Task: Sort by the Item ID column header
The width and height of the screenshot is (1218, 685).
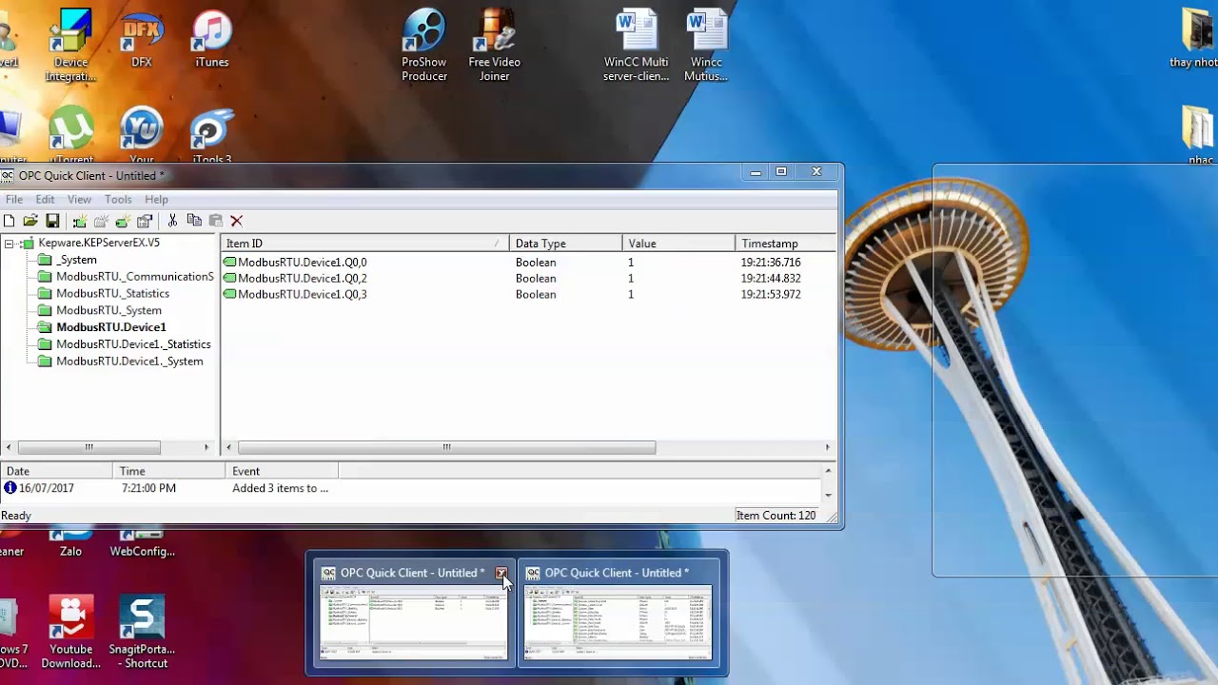Action: (x=364, y=244)
